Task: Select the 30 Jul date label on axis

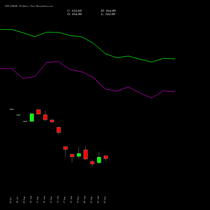Action: click(18, 200)
